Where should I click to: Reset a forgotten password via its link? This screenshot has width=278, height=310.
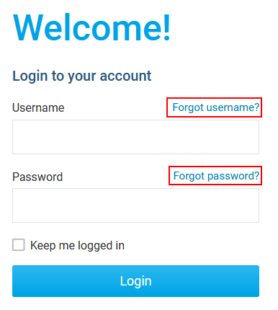click(x=216, y=176)
